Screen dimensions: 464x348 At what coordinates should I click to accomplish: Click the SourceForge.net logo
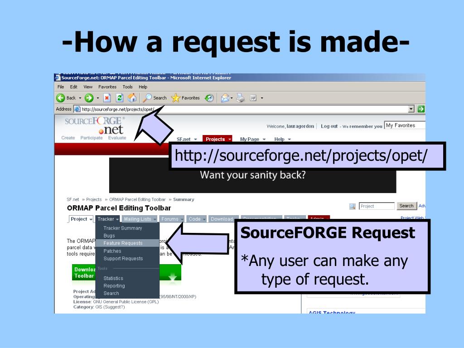95,126
